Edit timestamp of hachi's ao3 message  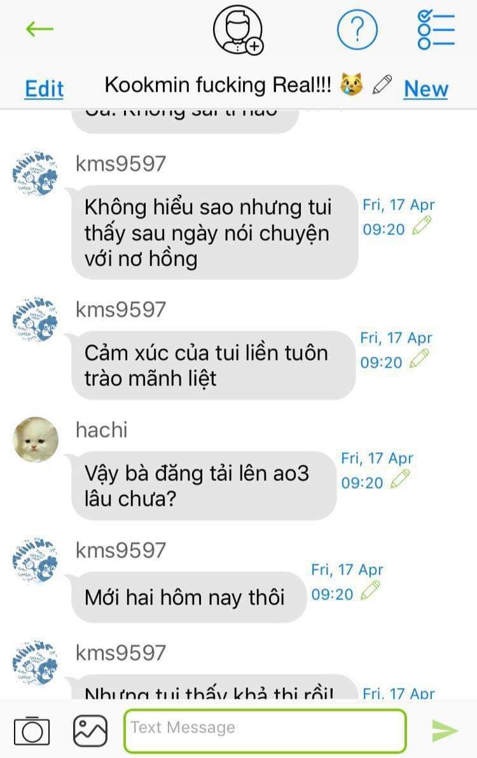400,479
